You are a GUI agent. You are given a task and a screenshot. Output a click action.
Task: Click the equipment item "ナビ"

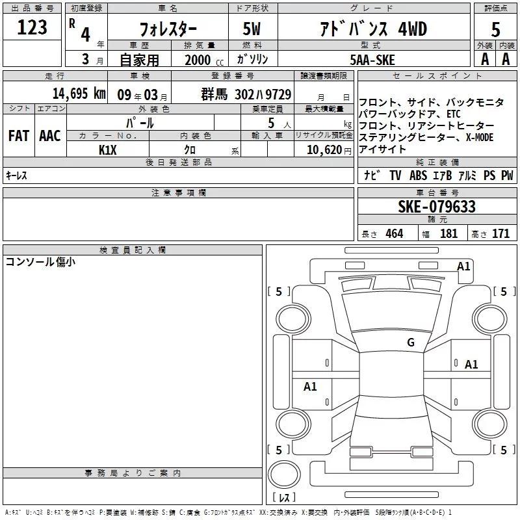click(372, 175)
